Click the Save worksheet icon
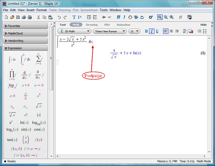Screen dimensions: 215x166 (x=18, y=17)
